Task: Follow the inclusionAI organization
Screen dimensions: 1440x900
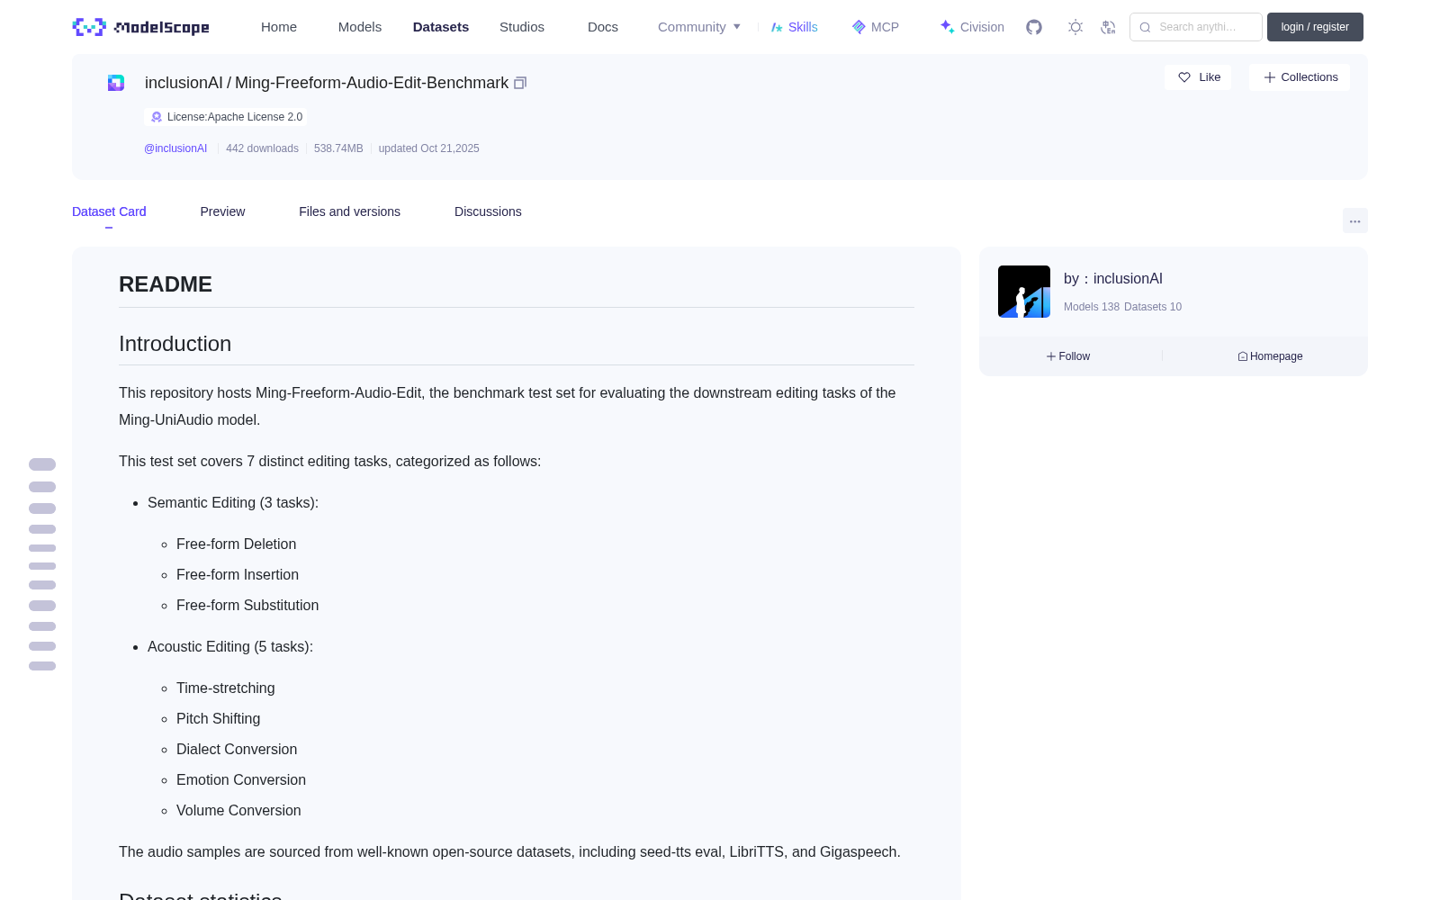Action: click(x=1068, y=356)
